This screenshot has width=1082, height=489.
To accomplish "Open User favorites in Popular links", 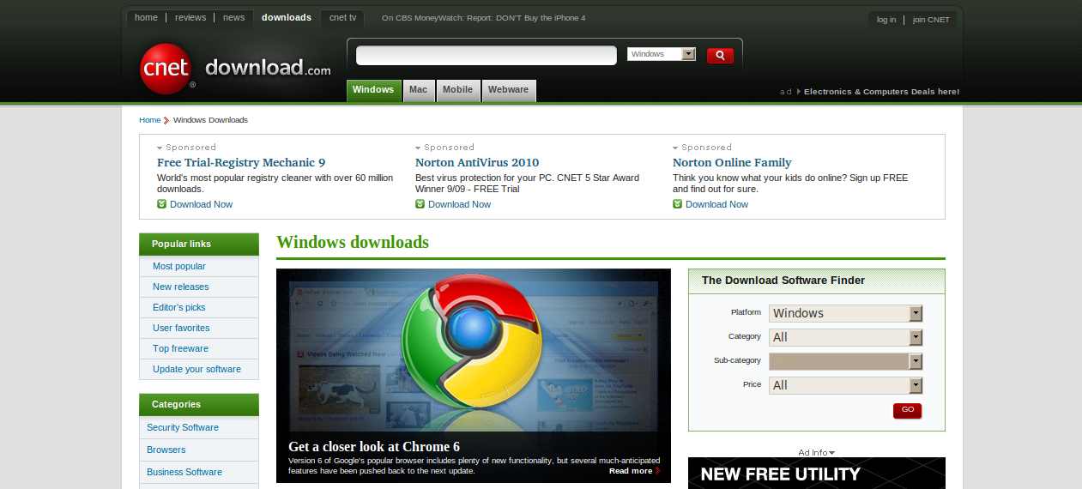I will 181,328.
